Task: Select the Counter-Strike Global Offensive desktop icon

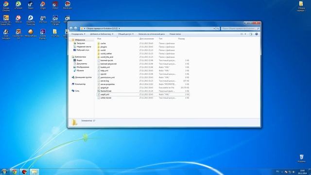Action: click(6, 20)
